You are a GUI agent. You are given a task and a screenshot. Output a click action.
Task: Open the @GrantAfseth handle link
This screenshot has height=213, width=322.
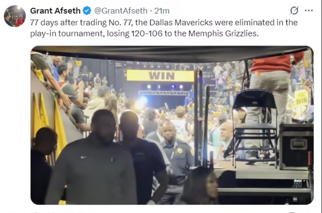coord(121,11)
